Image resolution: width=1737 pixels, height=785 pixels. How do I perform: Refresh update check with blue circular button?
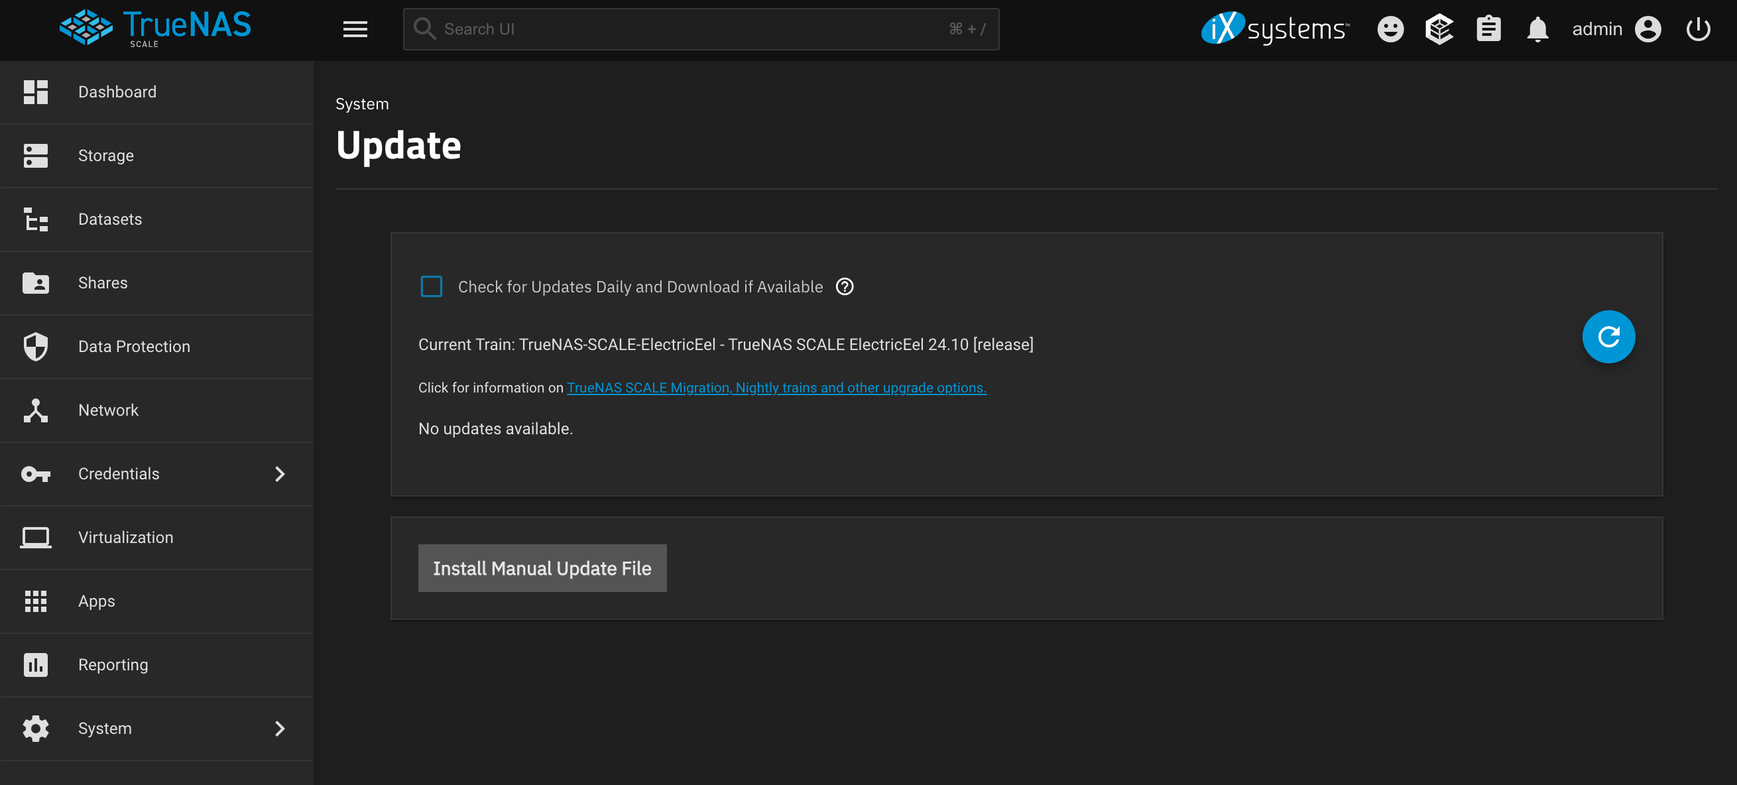click(x=1608, y=337)
